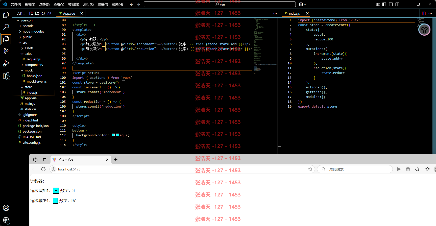Open the Accounts menu icon

tap(6, 208)
